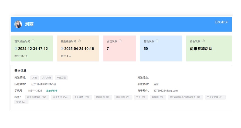Click the clock icon before 2025-04-24 10:16
The width and height of the screenshot is (241, 128).
coord(62,48)
